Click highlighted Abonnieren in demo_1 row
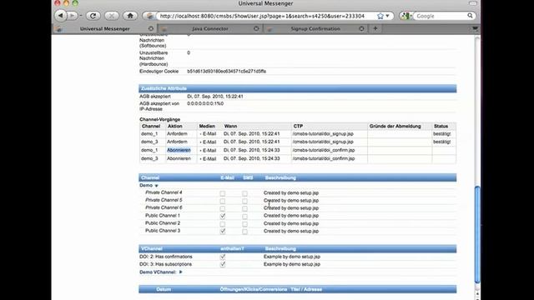Viewport: 534px width, 300px height. pos(179,150)
